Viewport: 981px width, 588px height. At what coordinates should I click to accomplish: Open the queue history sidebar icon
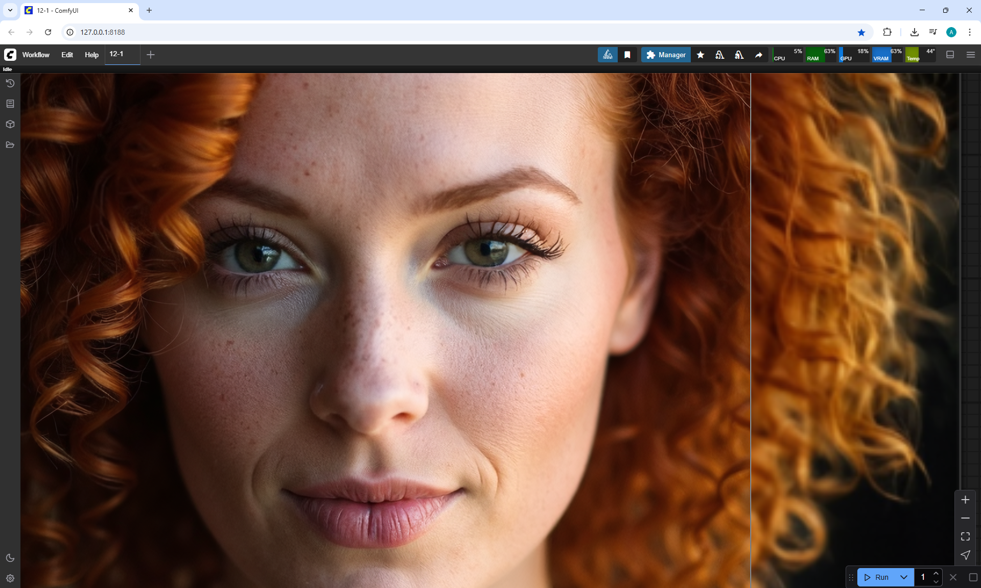pyautogui.click(x=10, y=83)
